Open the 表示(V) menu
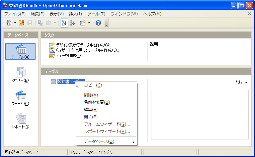Image resolution: width=255 pixels, height=157 pixels. click(56, 14)
